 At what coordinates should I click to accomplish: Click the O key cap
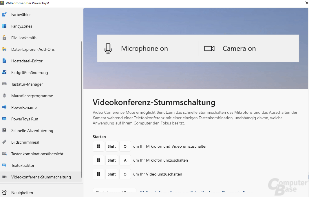[x=125, y=174]
